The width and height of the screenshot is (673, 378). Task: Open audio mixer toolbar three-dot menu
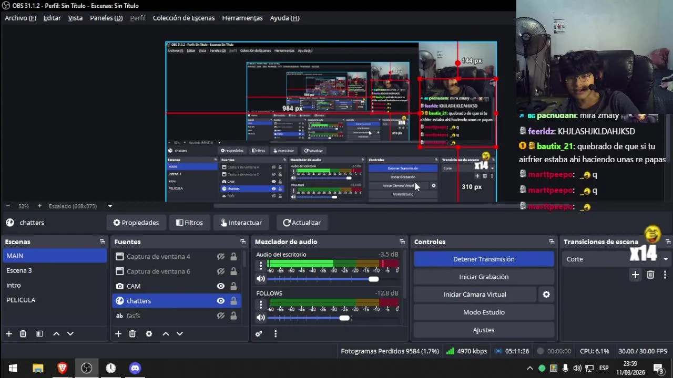pyautogui.click(x=276, y=334)
